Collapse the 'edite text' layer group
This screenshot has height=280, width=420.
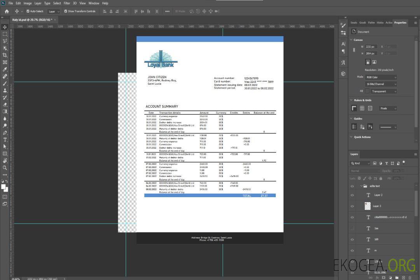coord(361,186)
